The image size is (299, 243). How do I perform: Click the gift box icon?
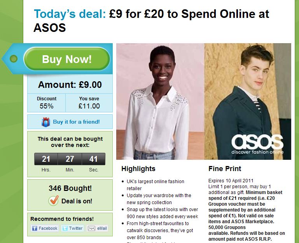point(46,122)
